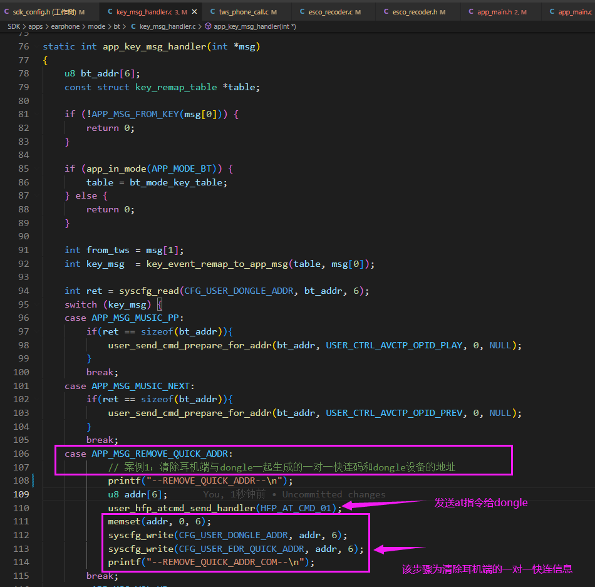This screenshot has height=587, width=595.
Task: Click the "Uncommitted changes" blame annotation
Action: point(334,494)
